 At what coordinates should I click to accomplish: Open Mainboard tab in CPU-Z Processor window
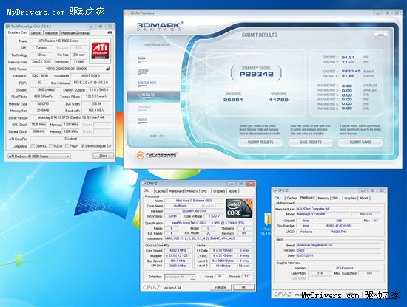tap(176, 191)
